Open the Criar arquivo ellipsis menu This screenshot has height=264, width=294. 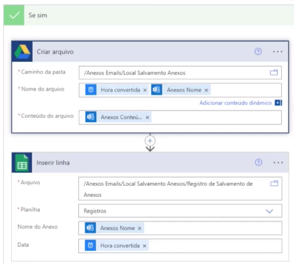point(277,52)
